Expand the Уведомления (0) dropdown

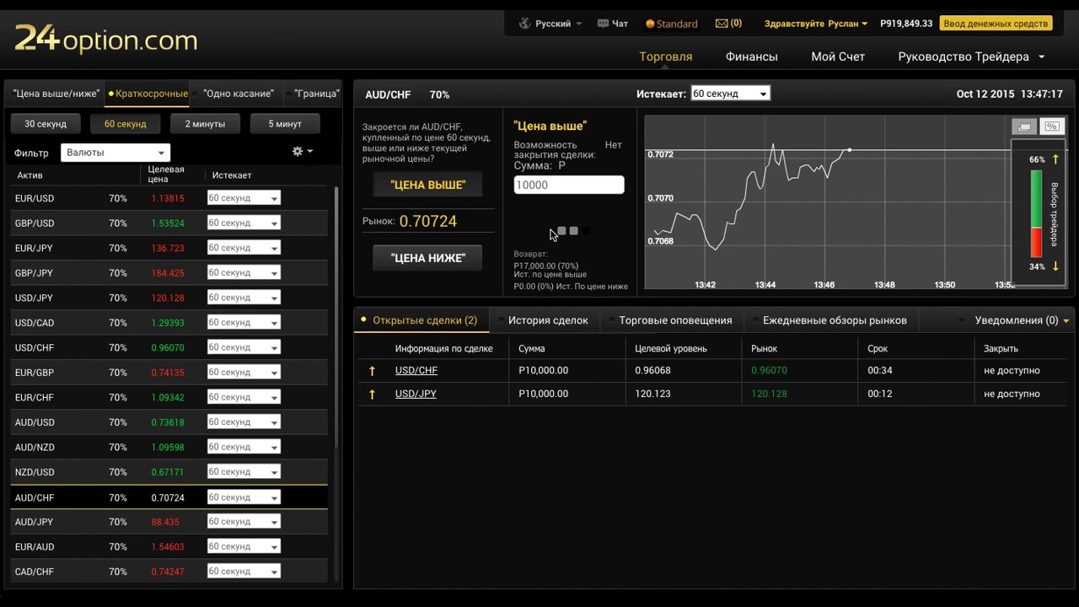1022,320
